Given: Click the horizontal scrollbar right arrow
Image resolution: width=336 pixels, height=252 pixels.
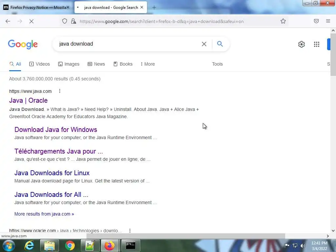Looking at the screenshot, I should (x=328, y=236).
